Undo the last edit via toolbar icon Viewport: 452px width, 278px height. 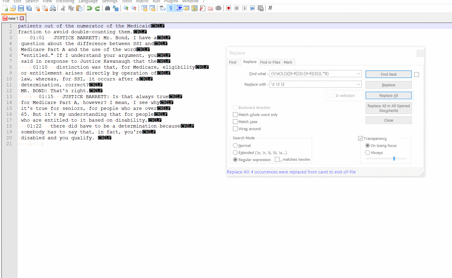tap(88, 8)
